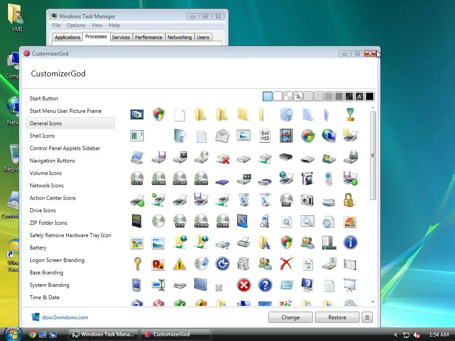Click the icon list vertical scrollbar thumb

[x=373, y=156]
